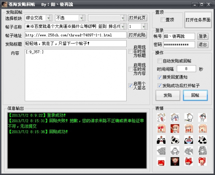215x175 pixels.
Task: Click the application icon in the title bar
Action: tap(5, 4)
